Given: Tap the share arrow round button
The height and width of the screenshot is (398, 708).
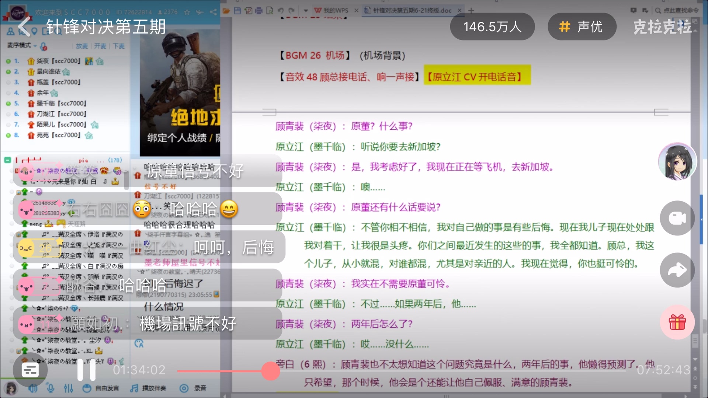Looking at the screenshot, I should pos(677,270).
